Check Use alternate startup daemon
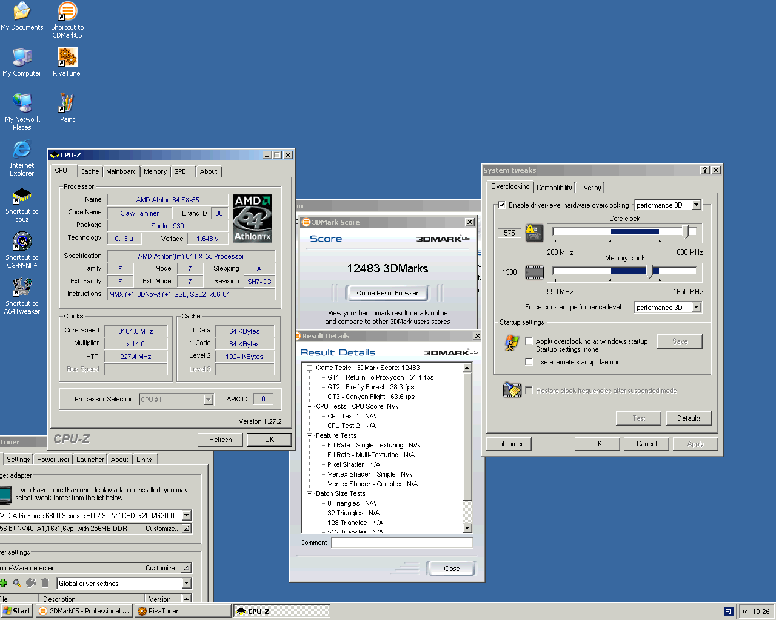The width and height of the screenshot is (776, 620). [x=529, y=362]
